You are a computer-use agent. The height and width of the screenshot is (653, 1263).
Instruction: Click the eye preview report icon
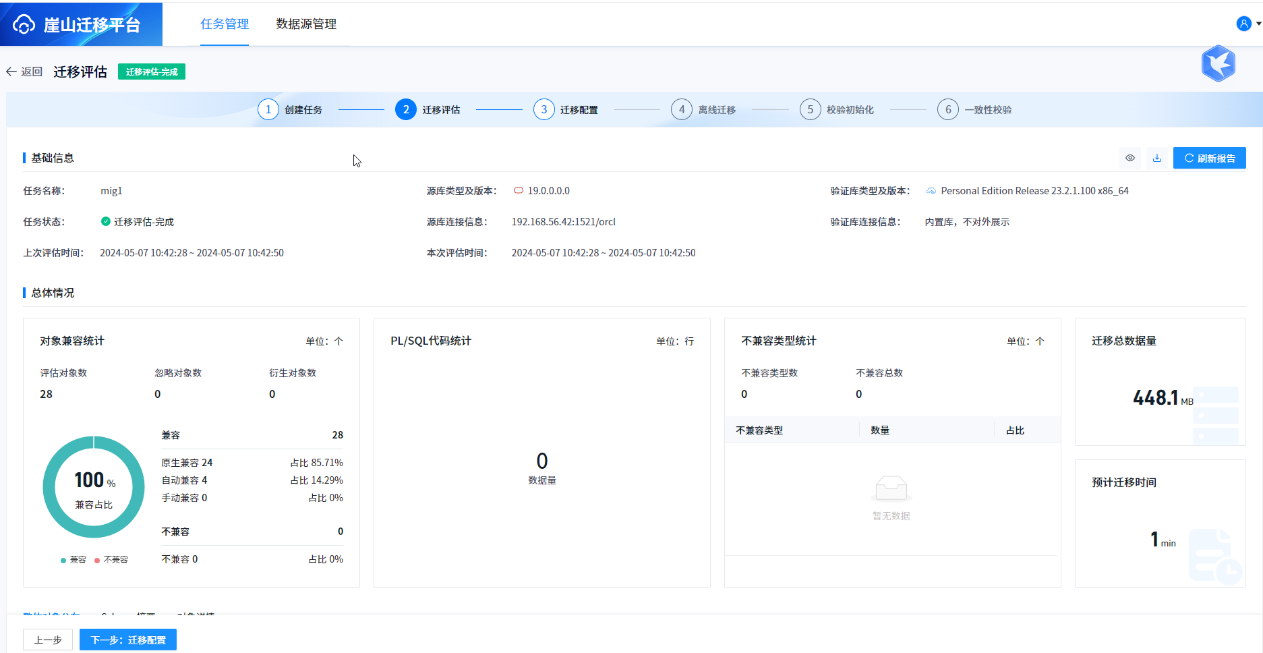pyautogui.click(x=1130, y=158)
